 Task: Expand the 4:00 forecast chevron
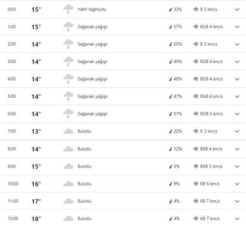coord(237,79)
